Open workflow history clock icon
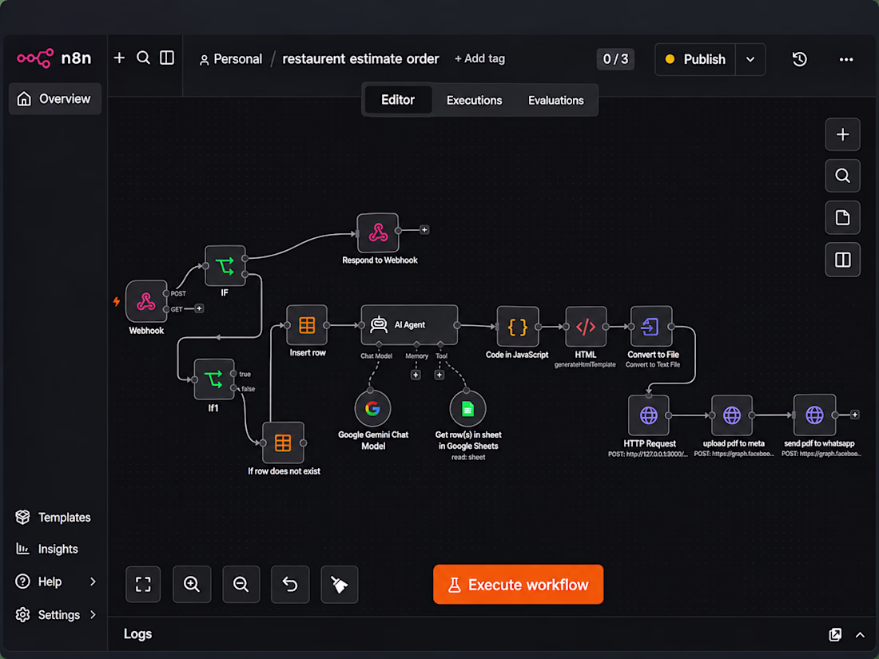The image size is (879, 659). coord(799,59)
